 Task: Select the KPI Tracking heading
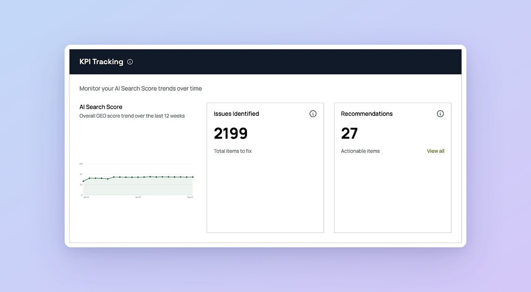(x=101, y=62)
